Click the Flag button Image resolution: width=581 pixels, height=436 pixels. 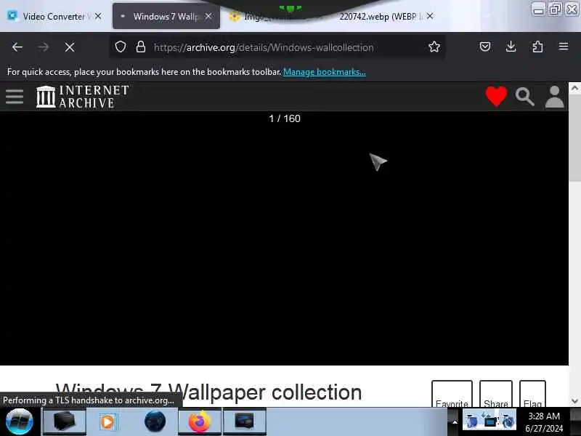click(532, 395)
